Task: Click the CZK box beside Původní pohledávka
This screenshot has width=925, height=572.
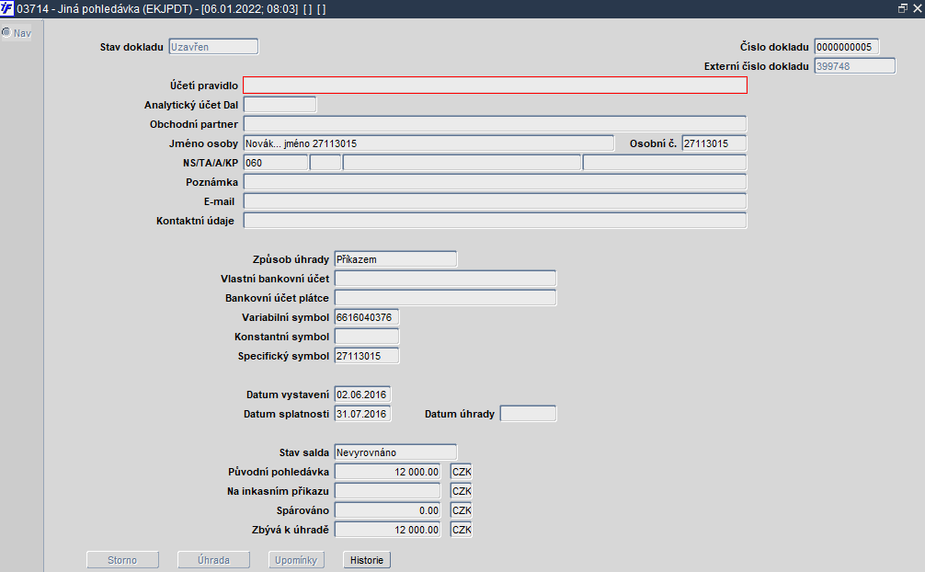Action: (462, 472)
